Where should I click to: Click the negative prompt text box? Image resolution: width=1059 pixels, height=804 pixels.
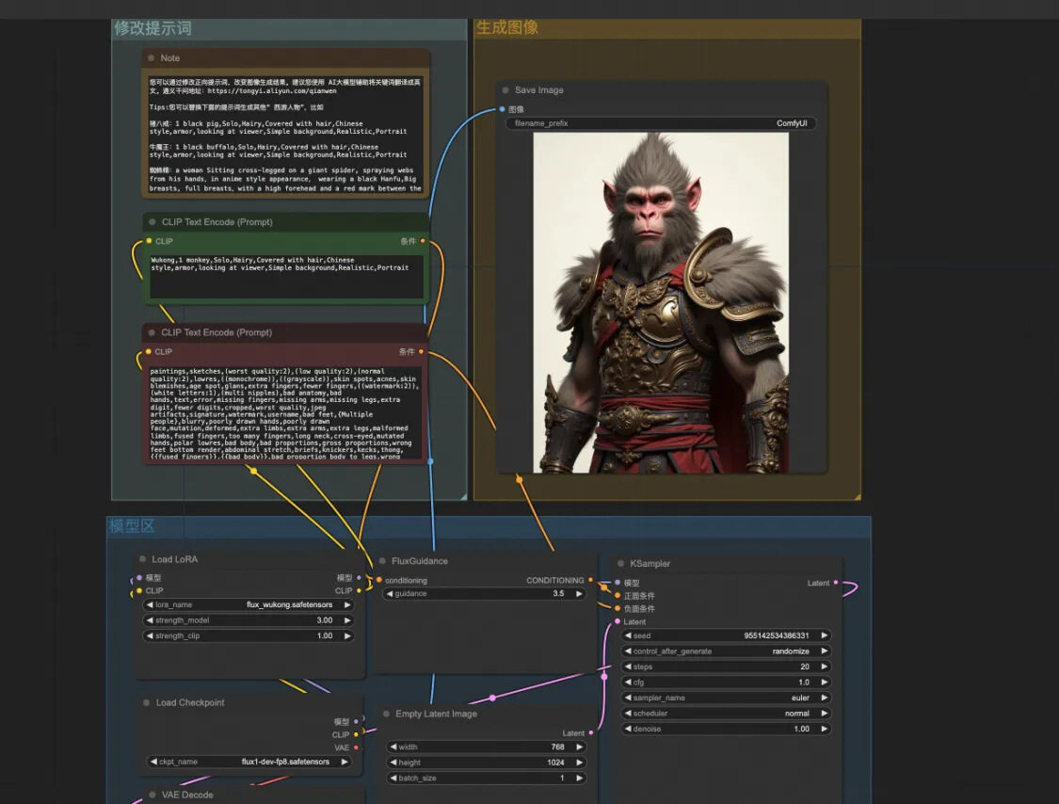(x=285, y=412)
